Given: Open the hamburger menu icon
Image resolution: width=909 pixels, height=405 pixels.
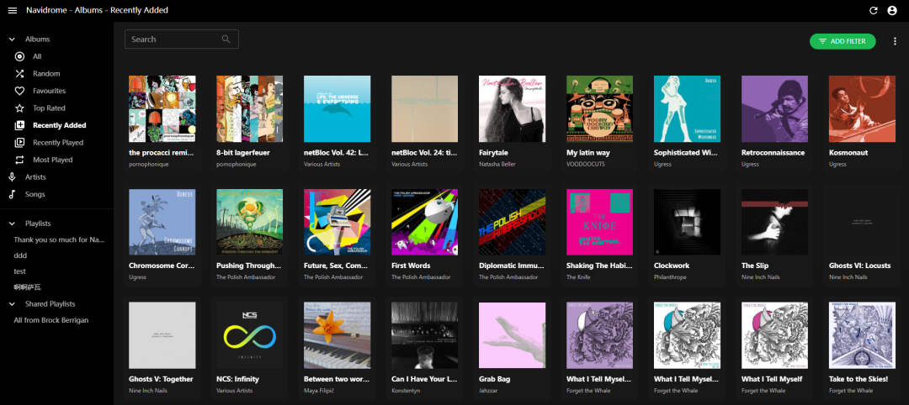Looking at the screenshot, I should point(12,10).
